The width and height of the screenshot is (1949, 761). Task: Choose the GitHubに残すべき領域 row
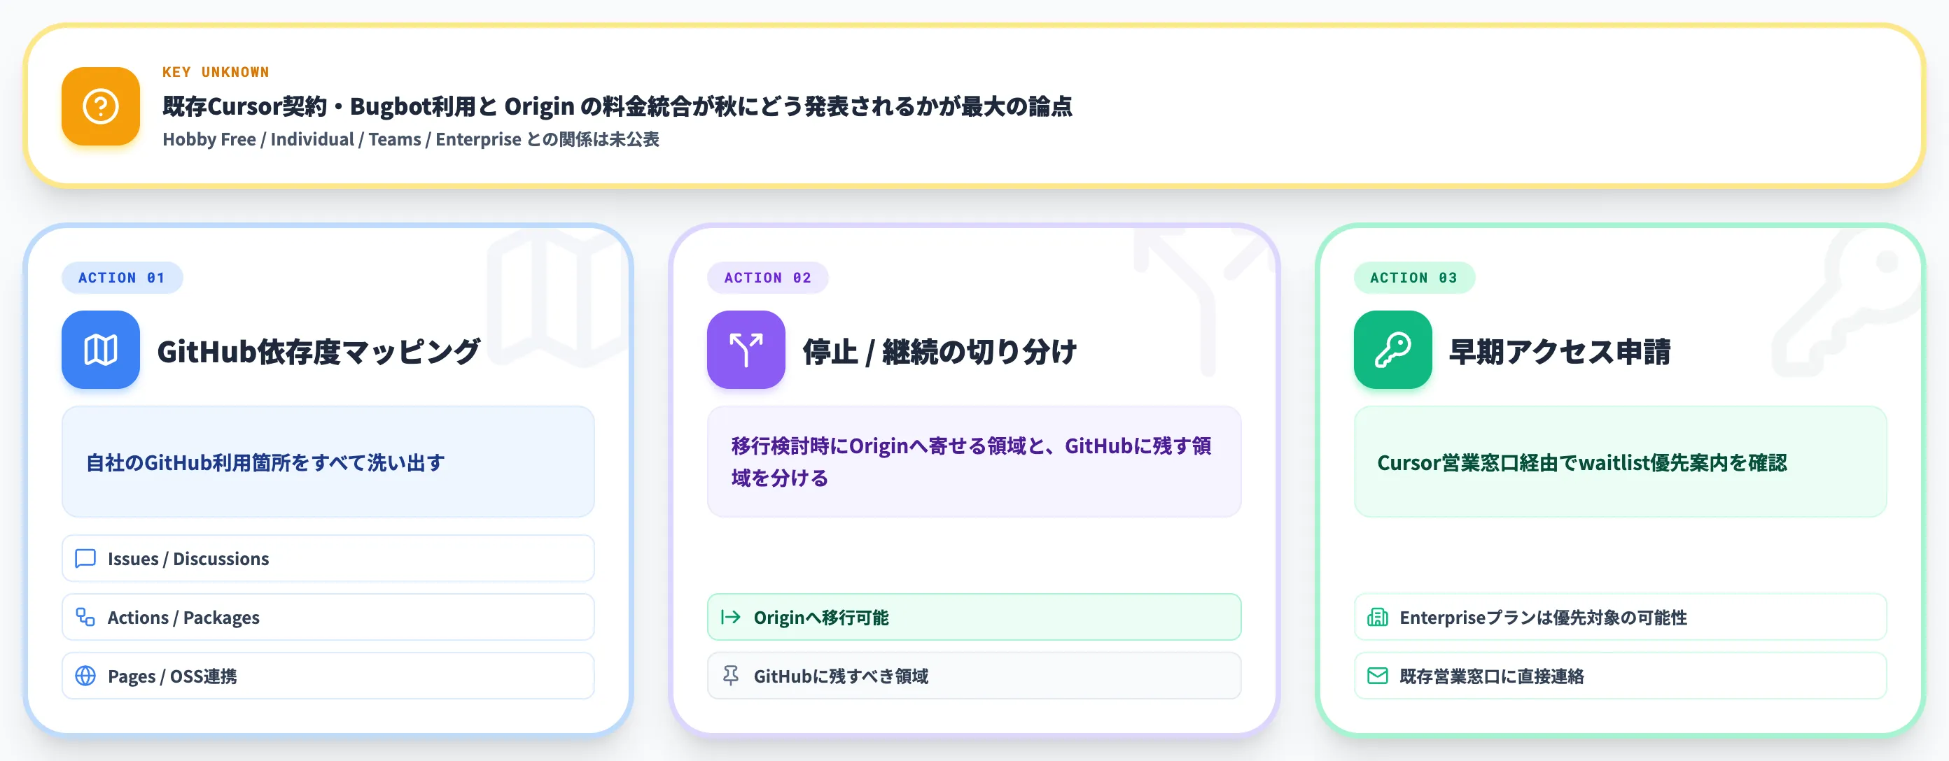coord(974,676)
